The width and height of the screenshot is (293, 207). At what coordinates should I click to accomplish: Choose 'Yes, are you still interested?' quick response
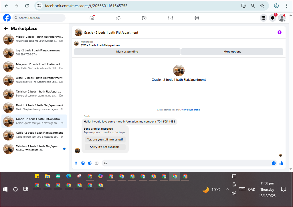coord(105,140)
